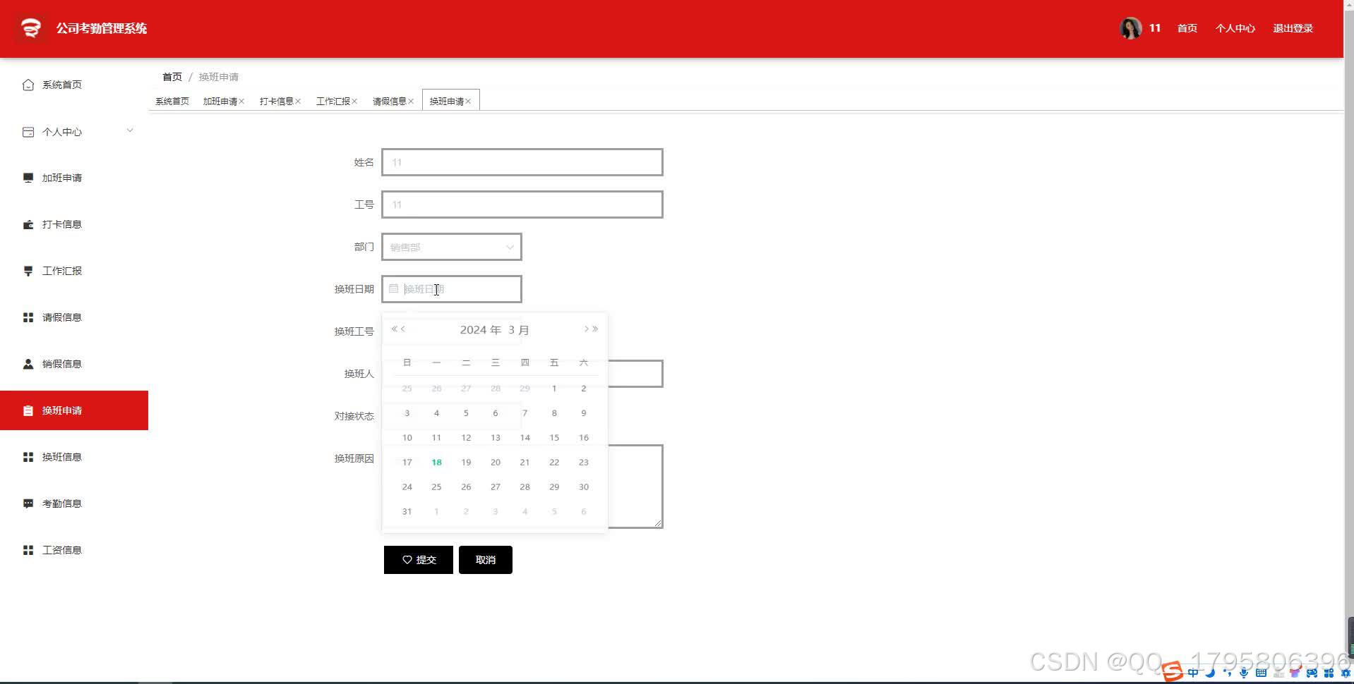Toggle the 中 Chinese input mode icon
Screen dimensions: 1354x684
tap(1193, 673)
